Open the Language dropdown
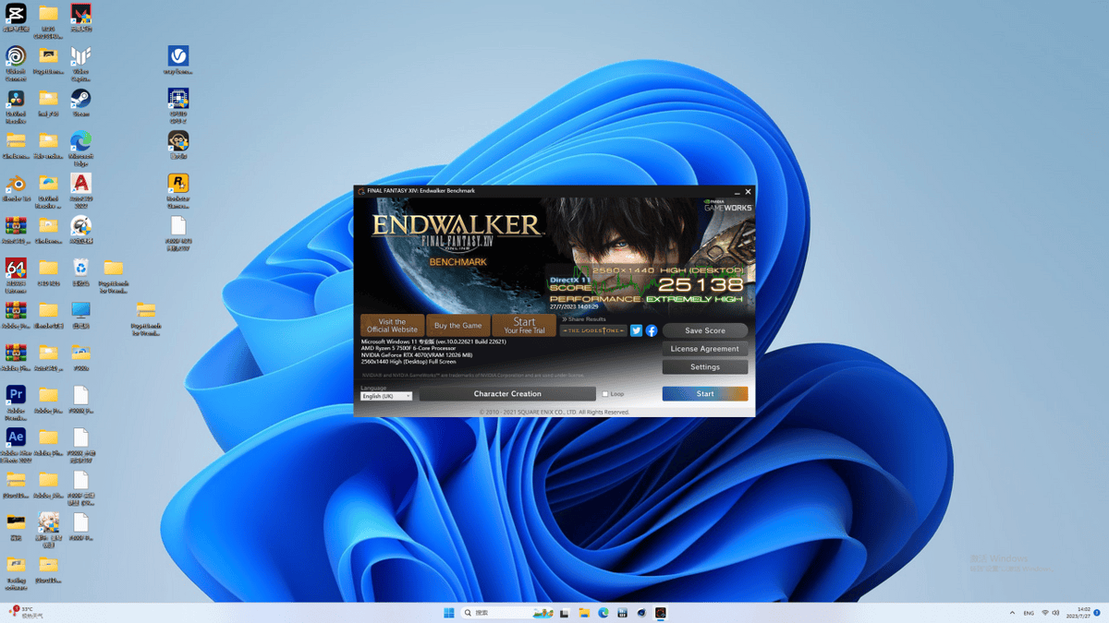This screenshot has width=1109, height=623. pyautogui.click(x=386, y=396)
